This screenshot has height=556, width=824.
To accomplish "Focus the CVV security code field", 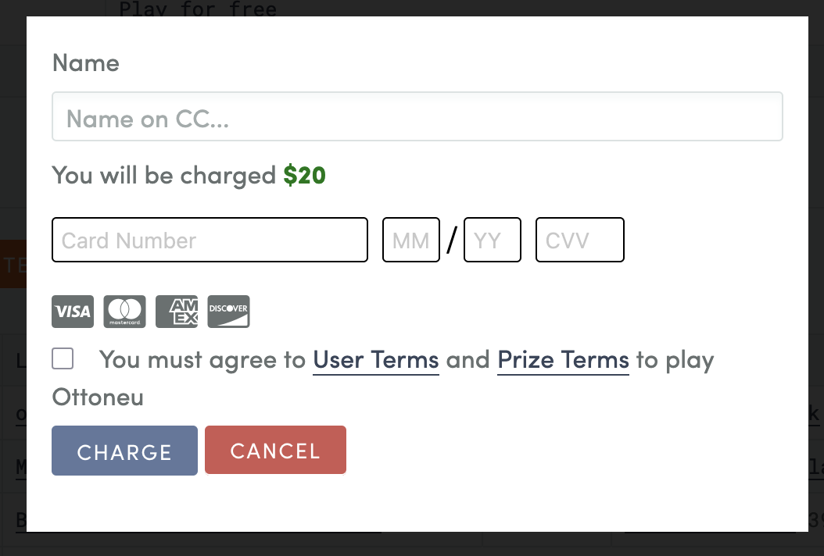I will pyautogui.click(x=580, y=240).
